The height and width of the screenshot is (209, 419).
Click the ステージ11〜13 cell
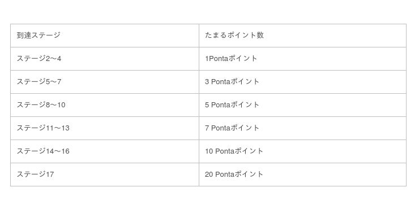[x=105, y=128]
